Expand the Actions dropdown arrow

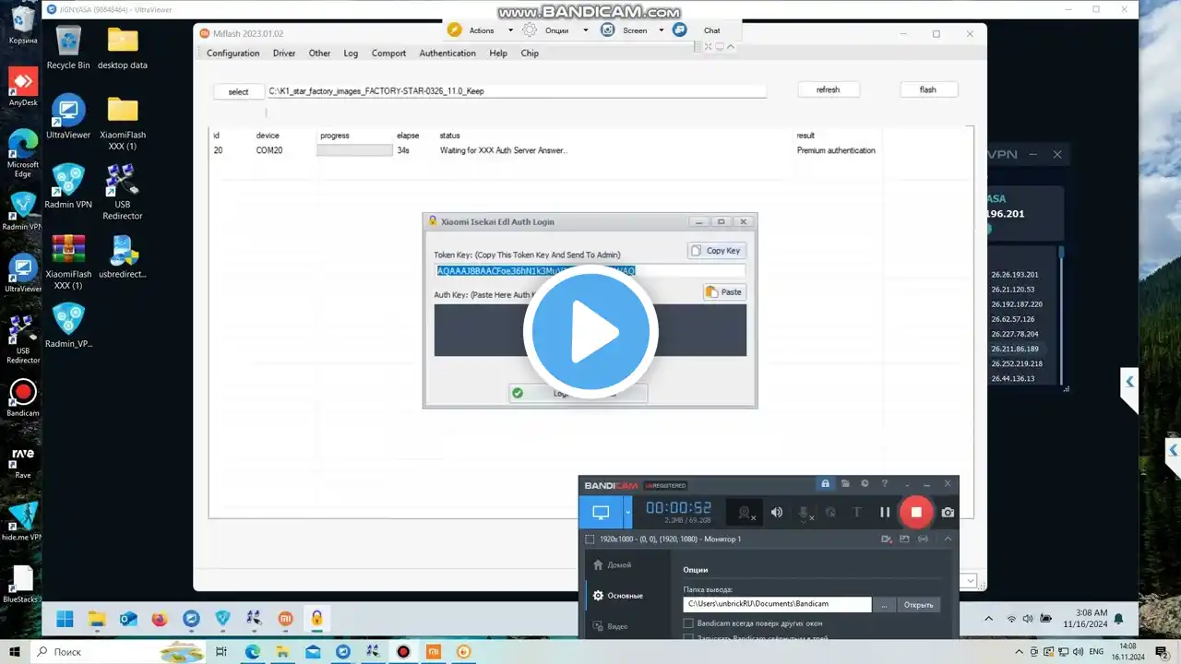(x=510, y=30)
